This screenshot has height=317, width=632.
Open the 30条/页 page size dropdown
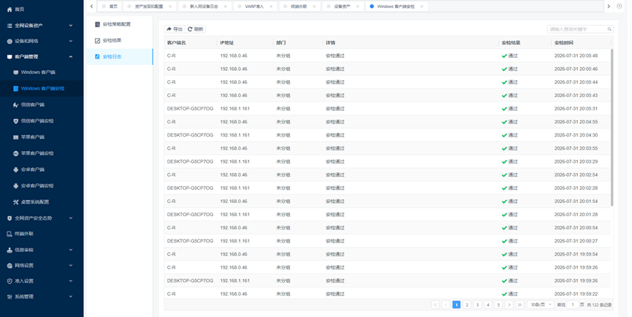point(540,305)
